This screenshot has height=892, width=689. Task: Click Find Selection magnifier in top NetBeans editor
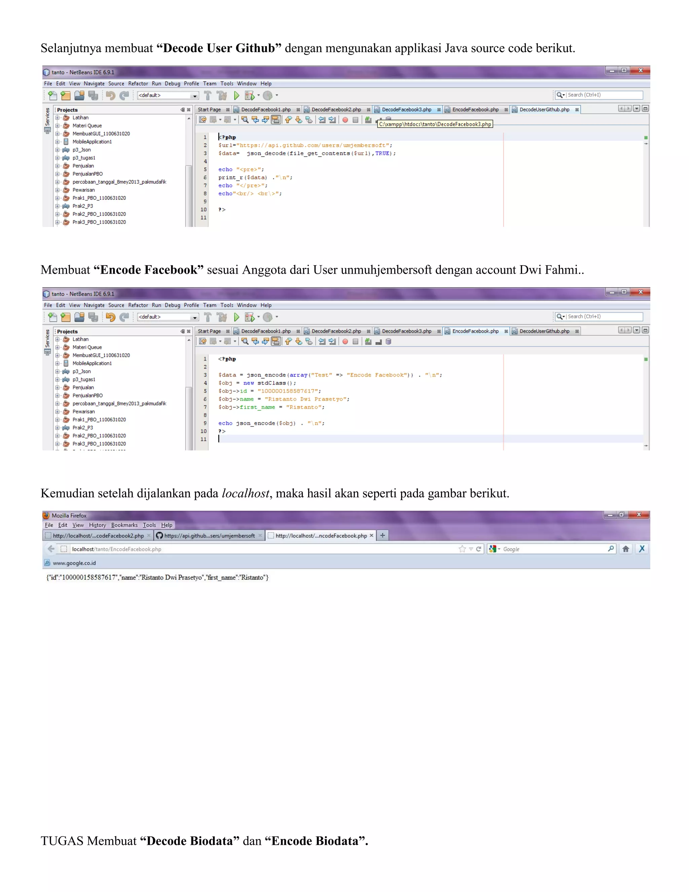(245, 120)
